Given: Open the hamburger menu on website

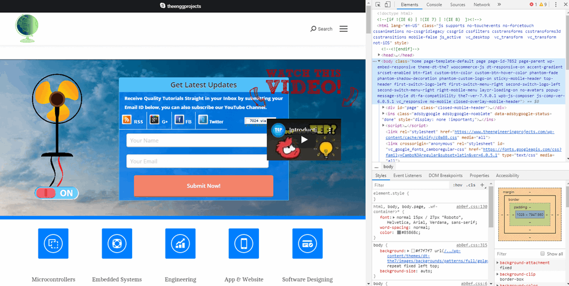Looking at the screenshot, I should click(x=343, y=29).
